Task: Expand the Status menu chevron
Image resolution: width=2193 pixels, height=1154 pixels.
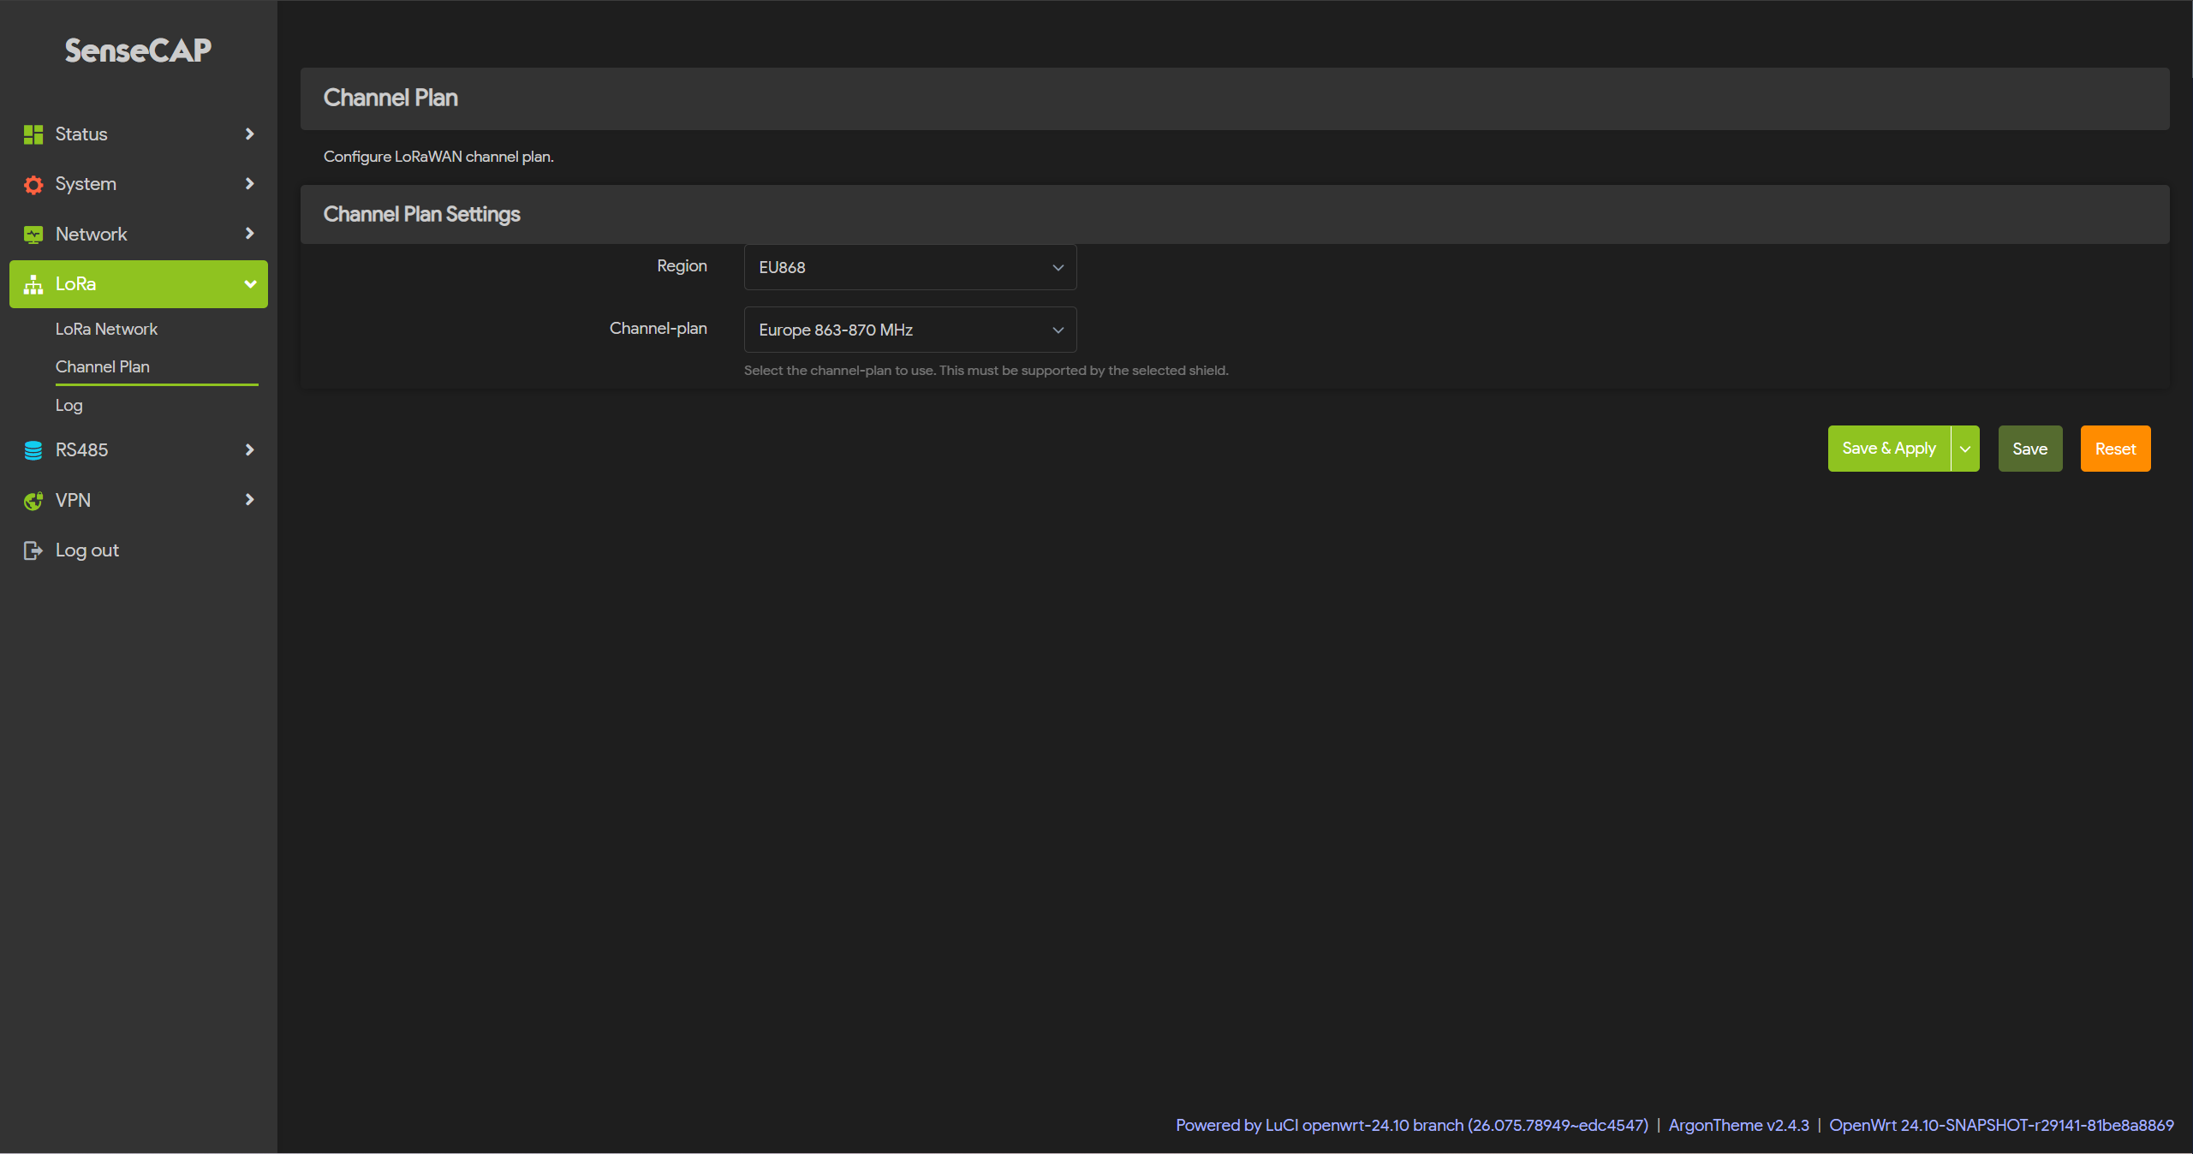Action: click(x=249, y=134)
